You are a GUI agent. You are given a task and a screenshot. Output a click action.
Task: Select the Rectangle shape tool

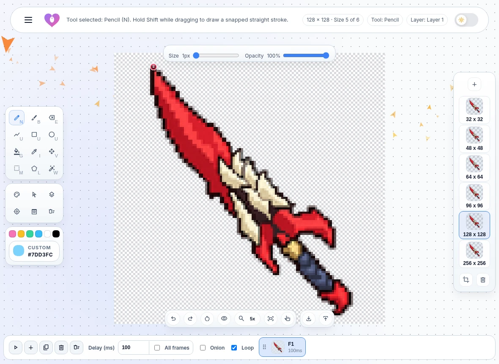[x=34, y=135]
